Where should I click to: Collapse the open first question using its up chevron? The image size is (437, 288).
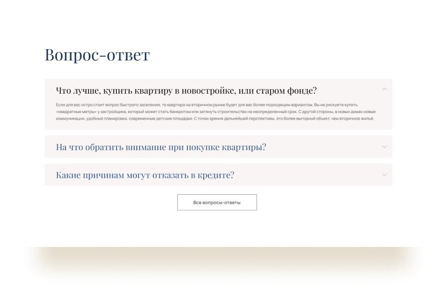point(384,89)
